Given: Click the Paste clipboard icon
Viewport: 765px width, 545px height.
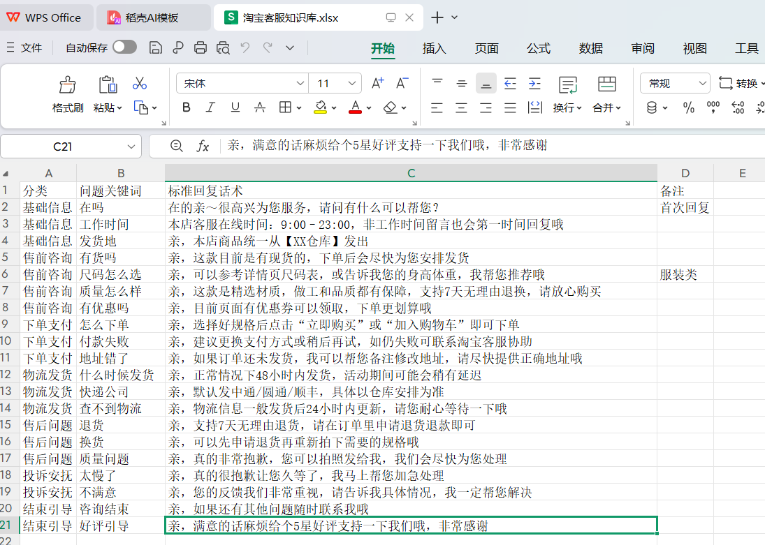Looking at the screenshot, I should 108,84.
